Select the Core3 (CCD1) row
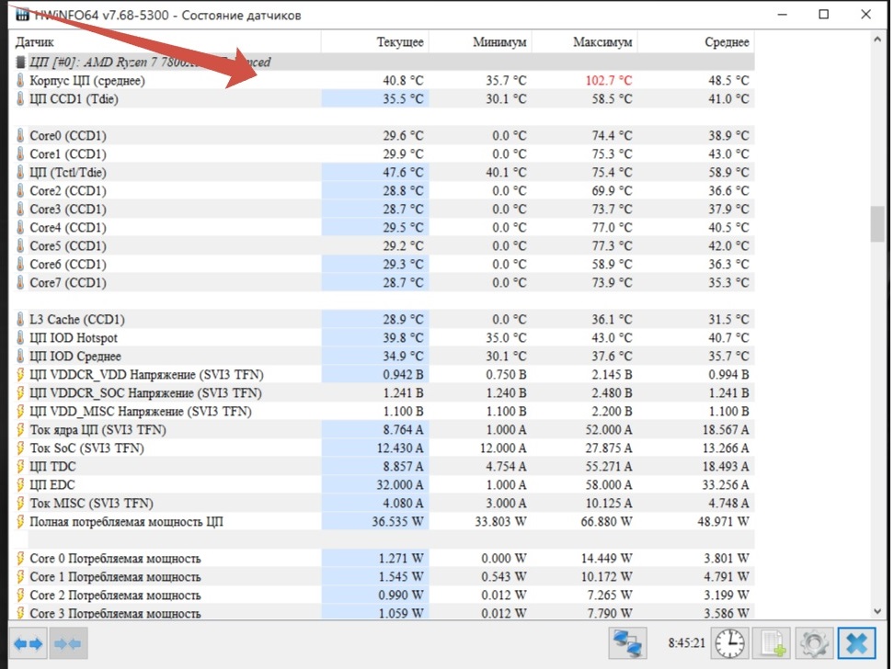The width and height of the screenshot is (894, 669). click(x=384, y=210)
